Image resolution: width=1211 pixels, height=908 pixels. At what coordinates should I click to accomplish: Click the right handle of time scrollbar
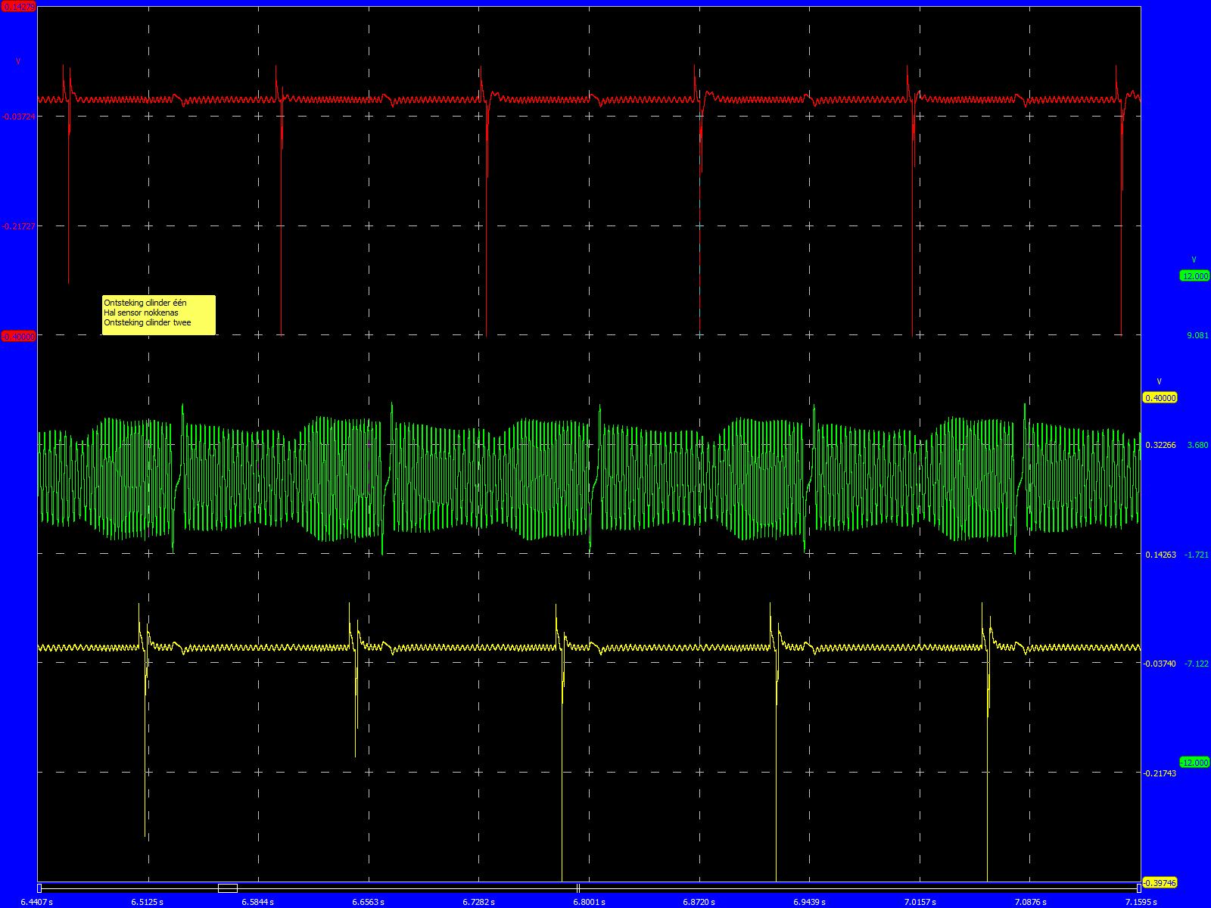pyautogui.click(x=1138, y=888)
